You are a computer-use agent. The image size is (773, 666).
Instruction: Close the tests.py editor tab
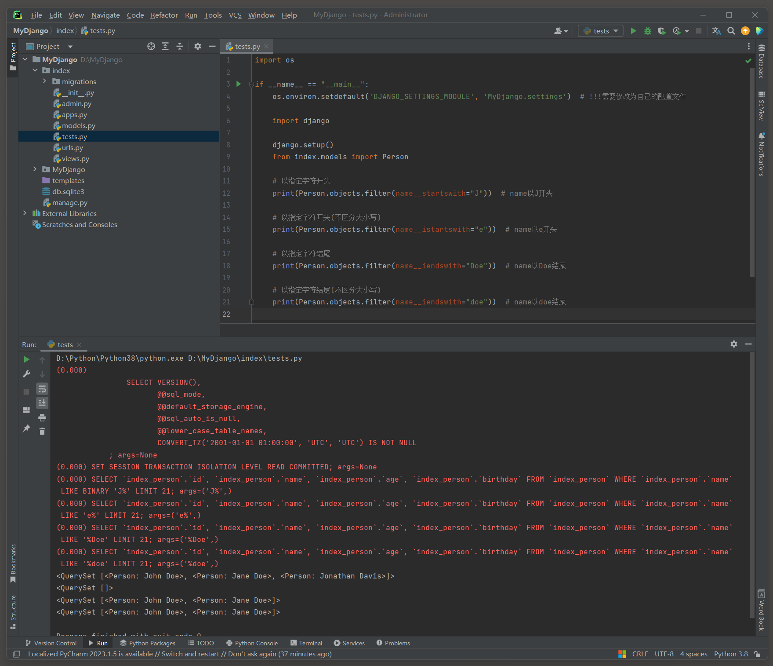point(266,46)
